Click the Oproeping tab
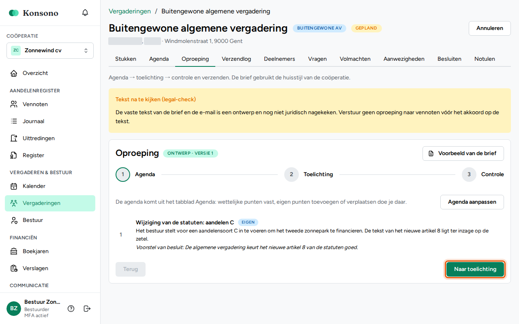This screenshot has width=519, height=324. click(x=195, y=59)
